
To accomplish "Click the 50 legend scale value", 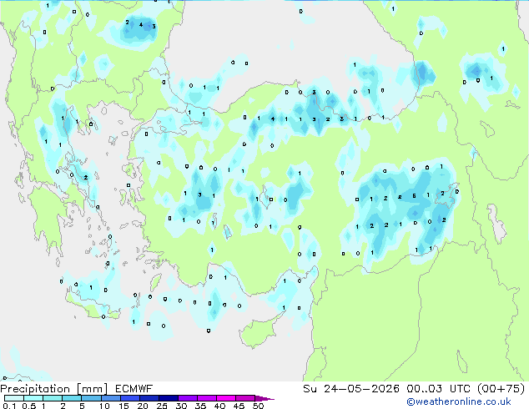I will pyautogui.click(x=258, y=406).
